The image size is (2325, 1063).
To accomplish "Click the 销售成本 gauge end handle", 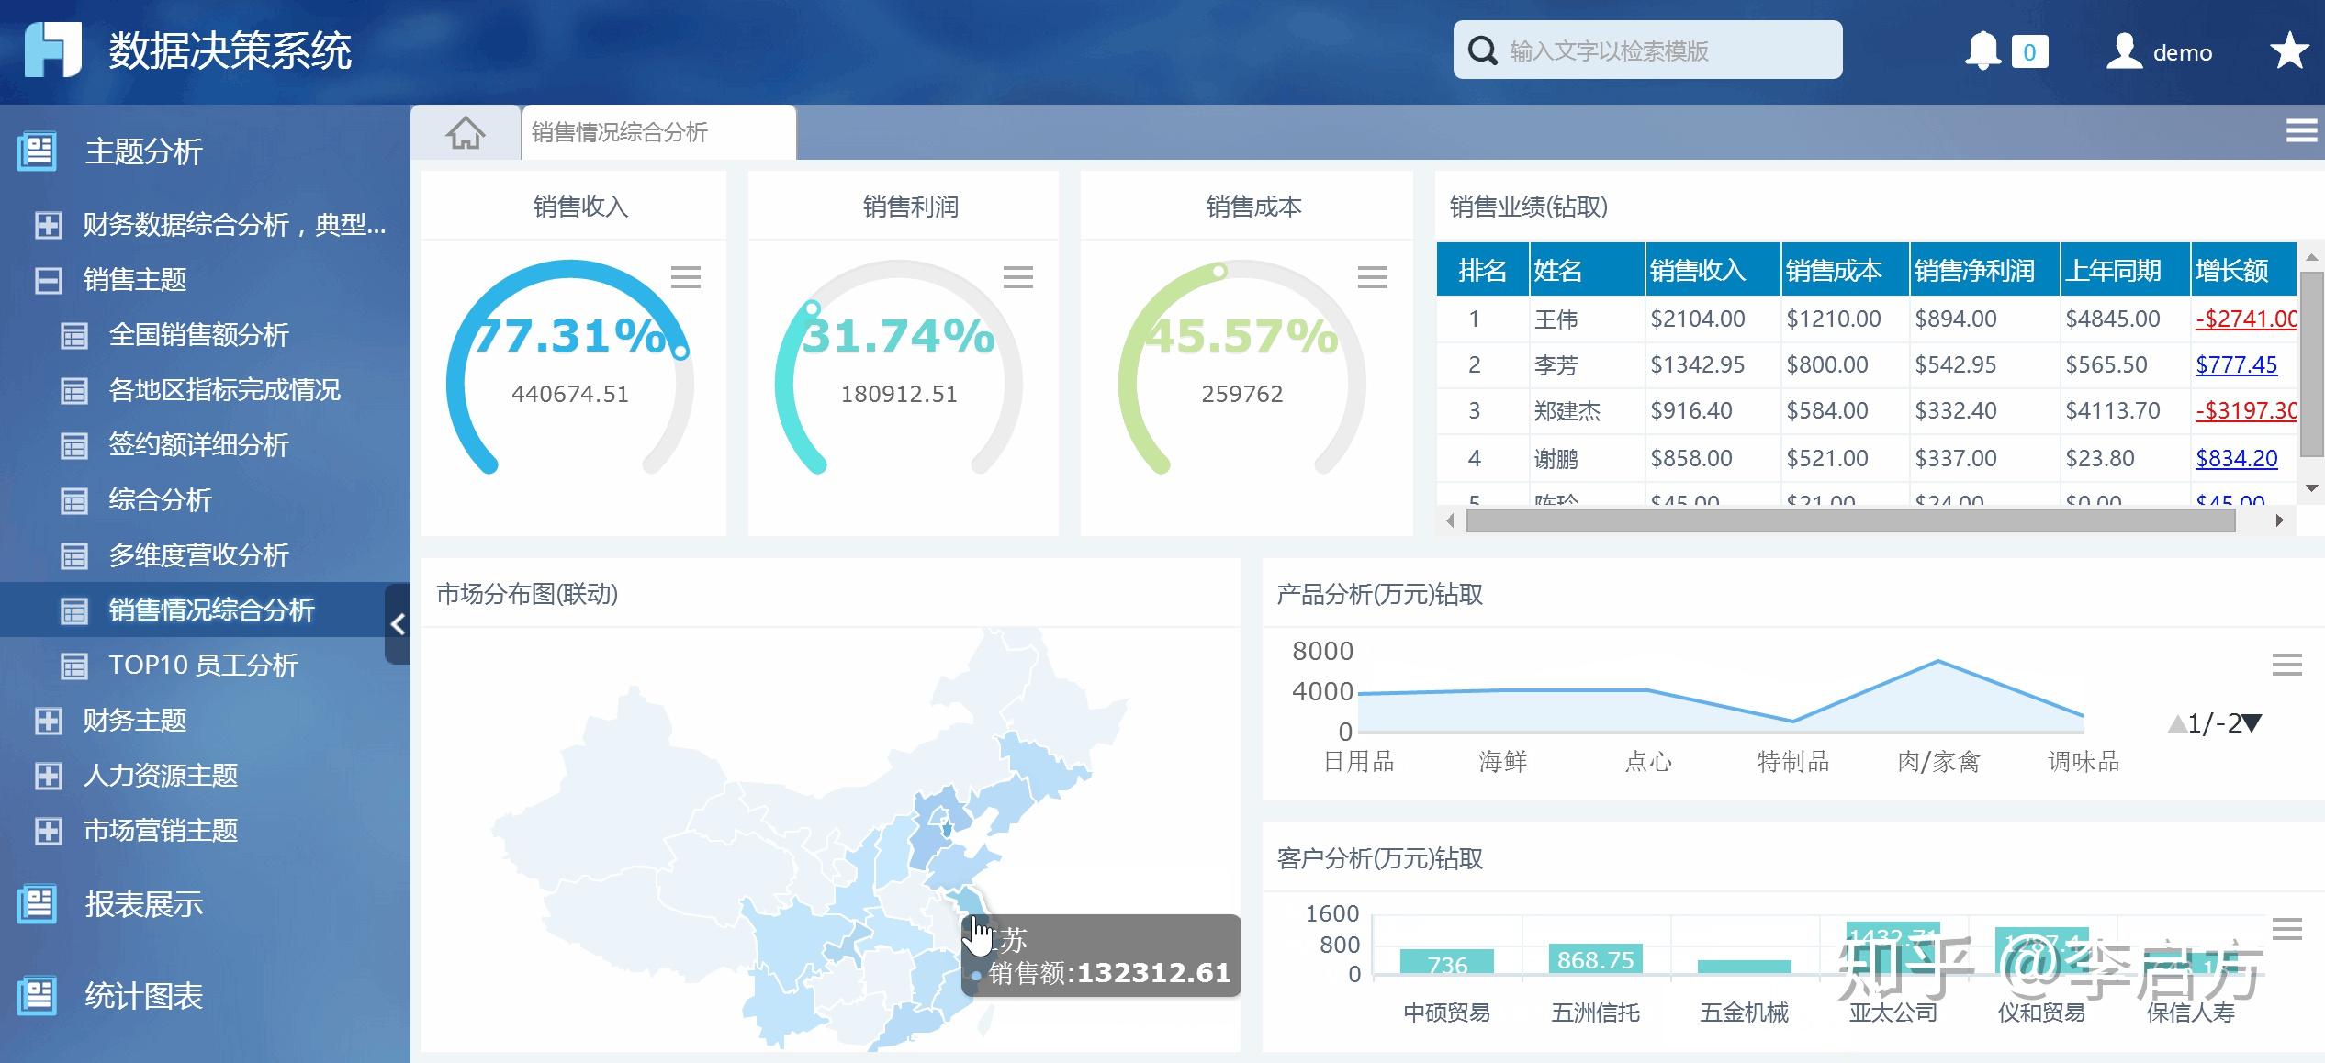I will [x=1219, y=271].
